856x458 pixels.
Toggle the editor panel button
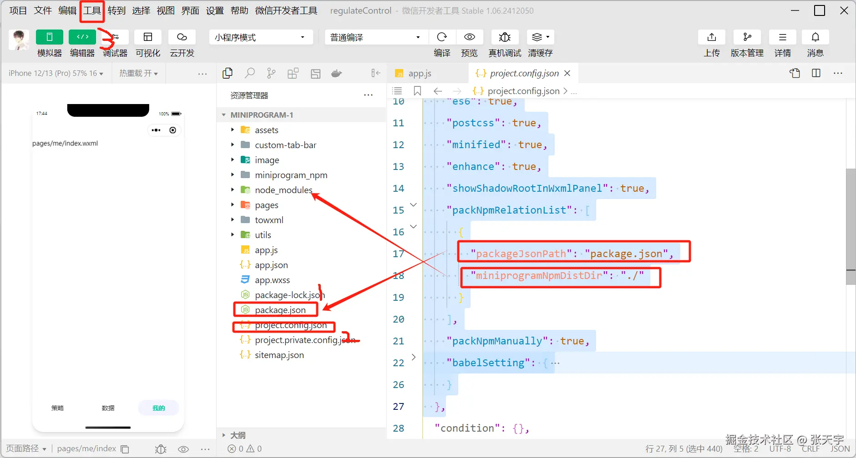click(x=82, y=37)
